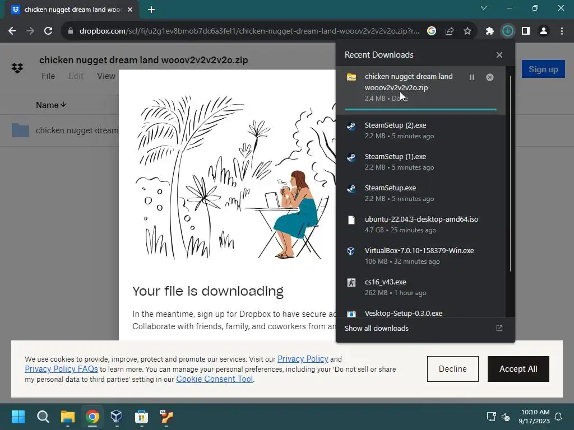Go back using the browser back arrow
Image resolution: width=574 pixels, height=430 pixels.
tap(12, 31)
